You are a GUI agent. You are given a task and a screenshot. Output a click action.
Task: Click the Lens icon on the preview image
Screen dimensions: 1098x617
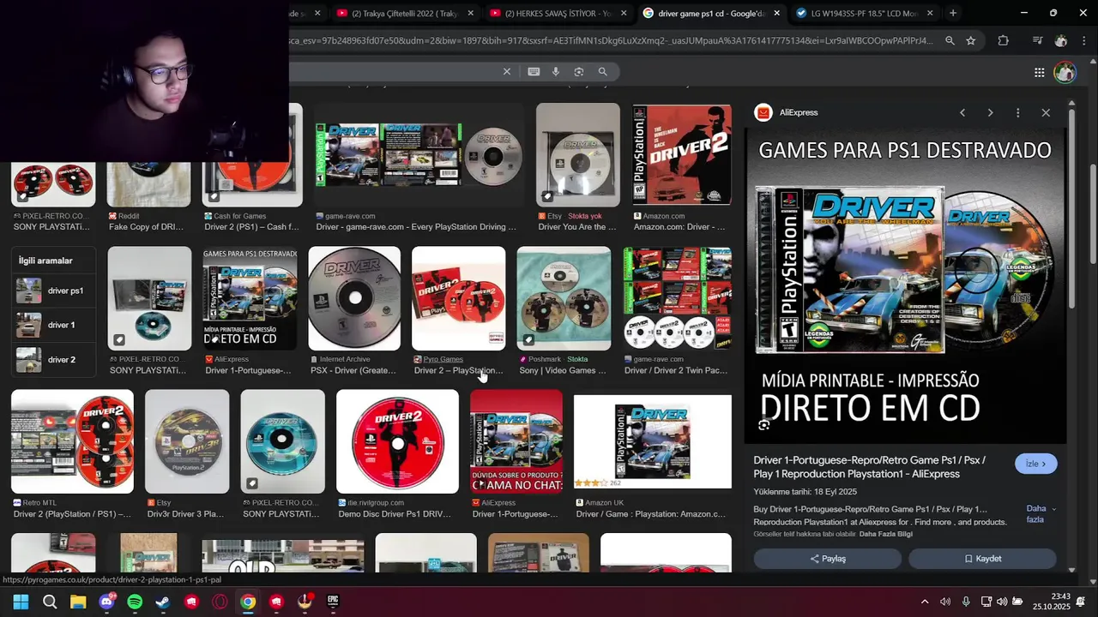(764, 425)
